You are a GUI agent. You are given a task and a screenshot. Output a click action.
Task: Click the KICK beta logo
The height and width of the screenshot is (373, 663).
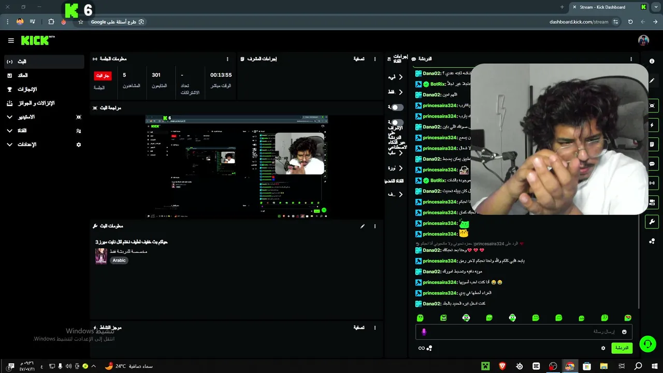click(x=38, y=40)
